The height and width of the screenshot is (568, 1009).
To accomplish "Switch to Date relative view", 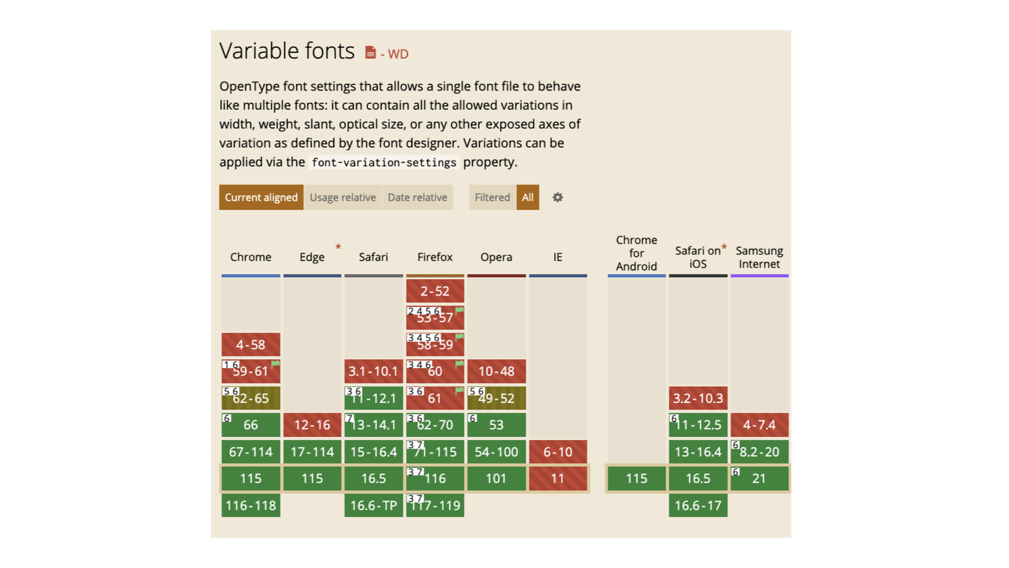I will click(417, 197).
